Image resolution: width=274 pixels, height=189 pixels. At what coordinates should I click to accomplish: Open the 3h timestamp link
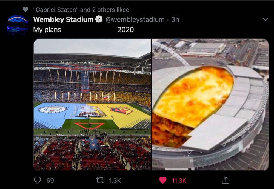175,19
